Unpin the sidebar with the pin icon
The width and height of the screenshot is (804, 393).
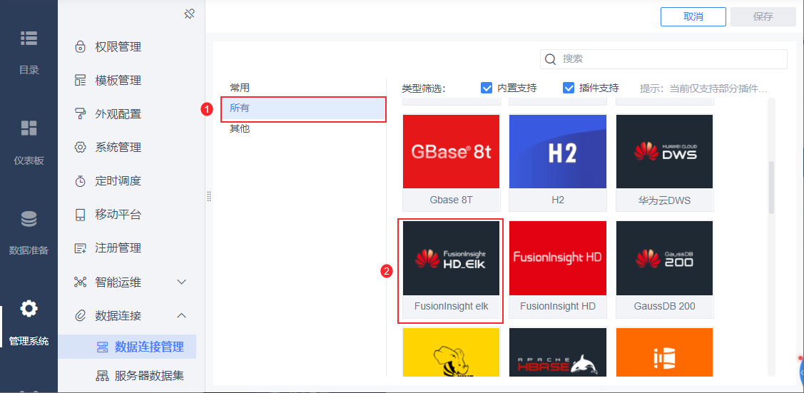pos(189,14)
